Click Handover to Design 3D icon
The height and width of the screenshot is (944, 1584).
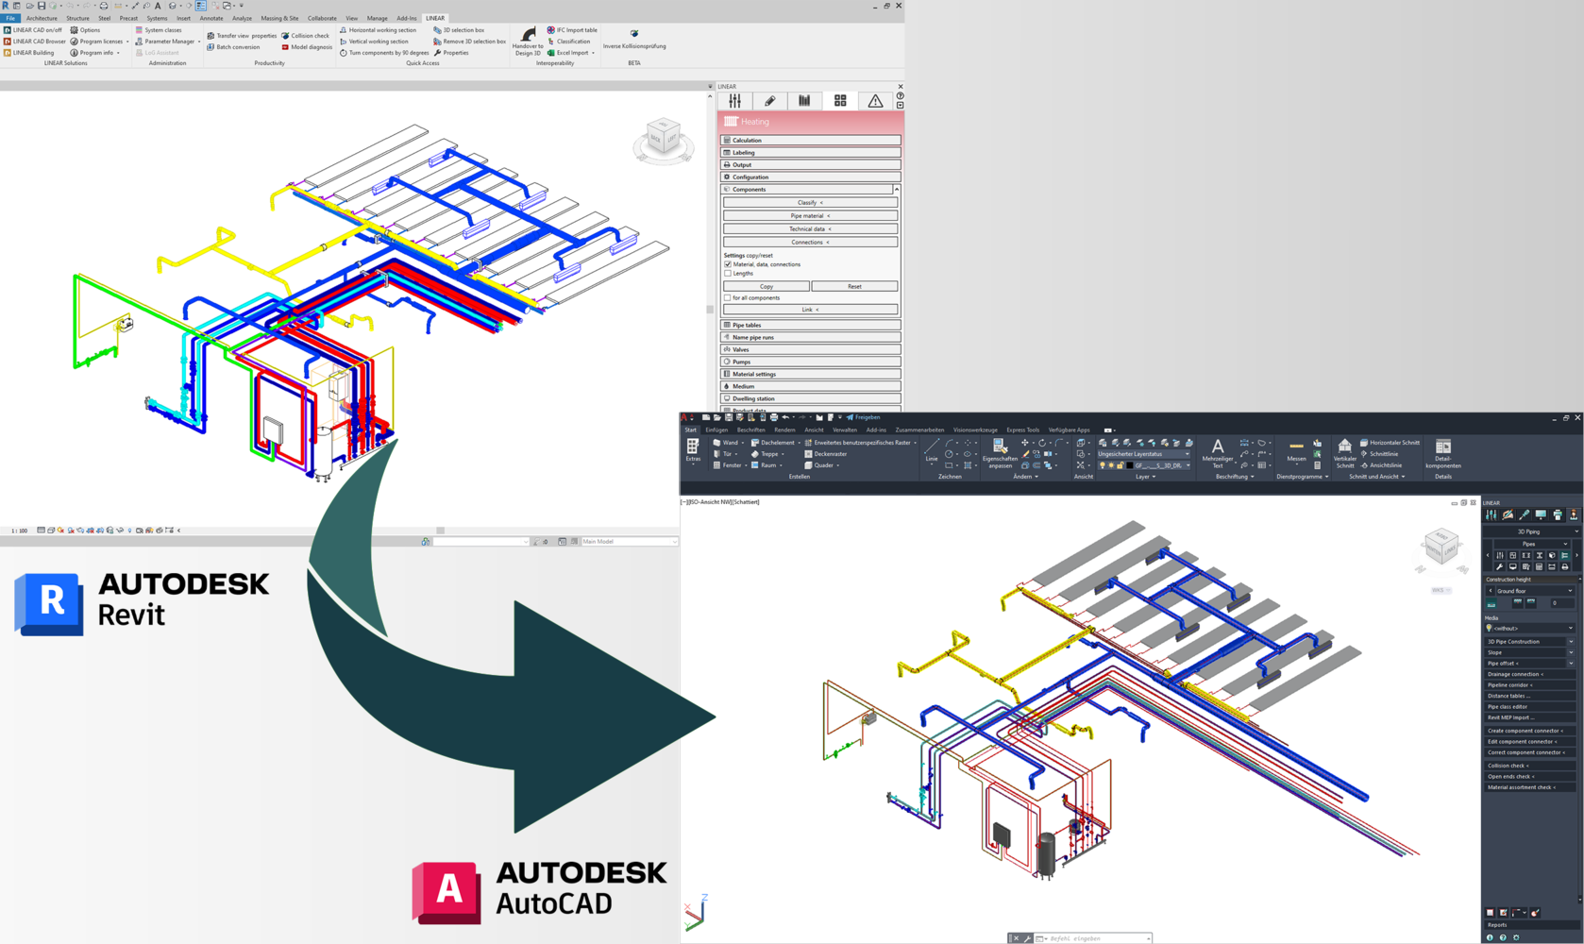click(528, 35)
